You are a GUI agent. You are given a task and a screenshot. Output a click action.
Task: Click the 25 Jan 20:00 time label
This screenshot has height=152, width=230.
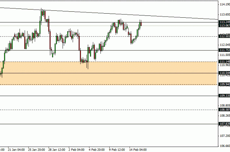point(36,150)
